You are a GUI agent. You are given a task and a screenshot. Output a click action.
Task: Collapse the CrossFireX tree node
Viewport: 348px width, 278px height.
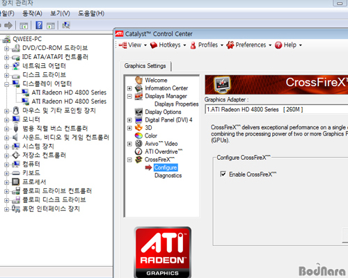pos(129,160)
